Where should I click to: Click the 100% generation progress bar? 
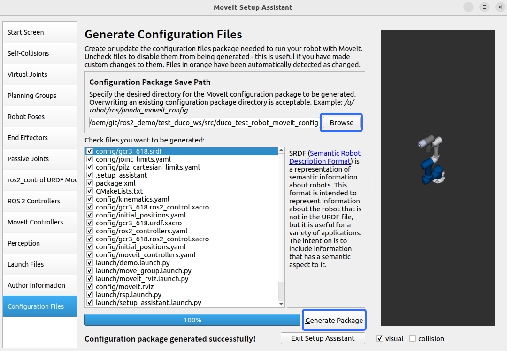tap(192, 320)
